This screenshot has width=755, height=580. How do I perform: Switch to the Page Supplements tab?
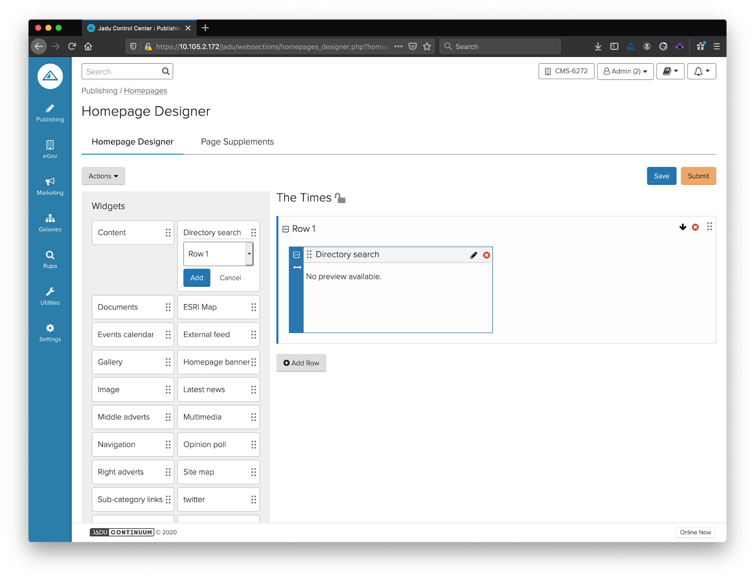point(237,142)
